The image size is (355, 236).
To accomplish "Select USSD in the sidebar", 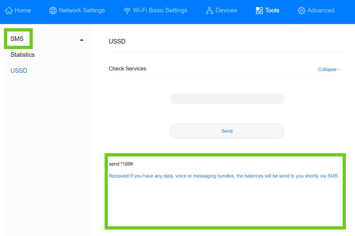I will (19, 70).
